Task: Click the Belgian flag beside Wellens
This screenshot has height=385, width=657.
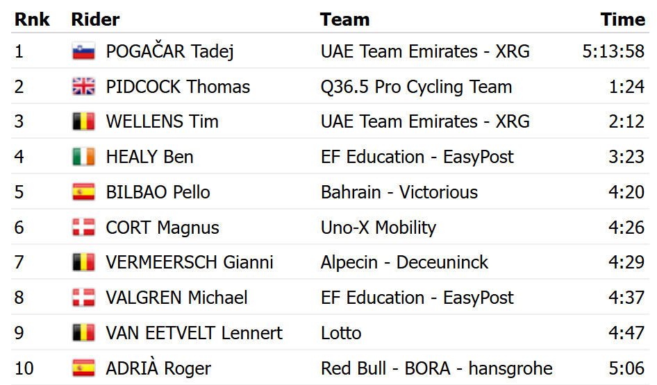Action: [x=83, y=122]
